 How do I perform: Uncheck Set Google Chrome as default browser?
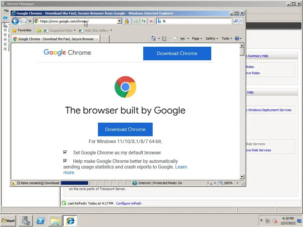coord(65,152)
